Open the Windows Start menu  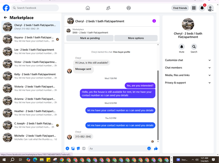(x=4, y=160)
